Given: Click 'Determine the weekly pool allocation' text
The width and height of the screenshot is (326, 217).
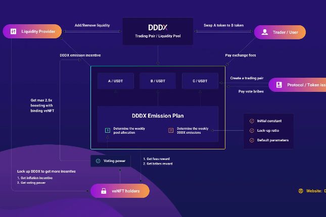Looking at the screenshot, I should [129, 130].
